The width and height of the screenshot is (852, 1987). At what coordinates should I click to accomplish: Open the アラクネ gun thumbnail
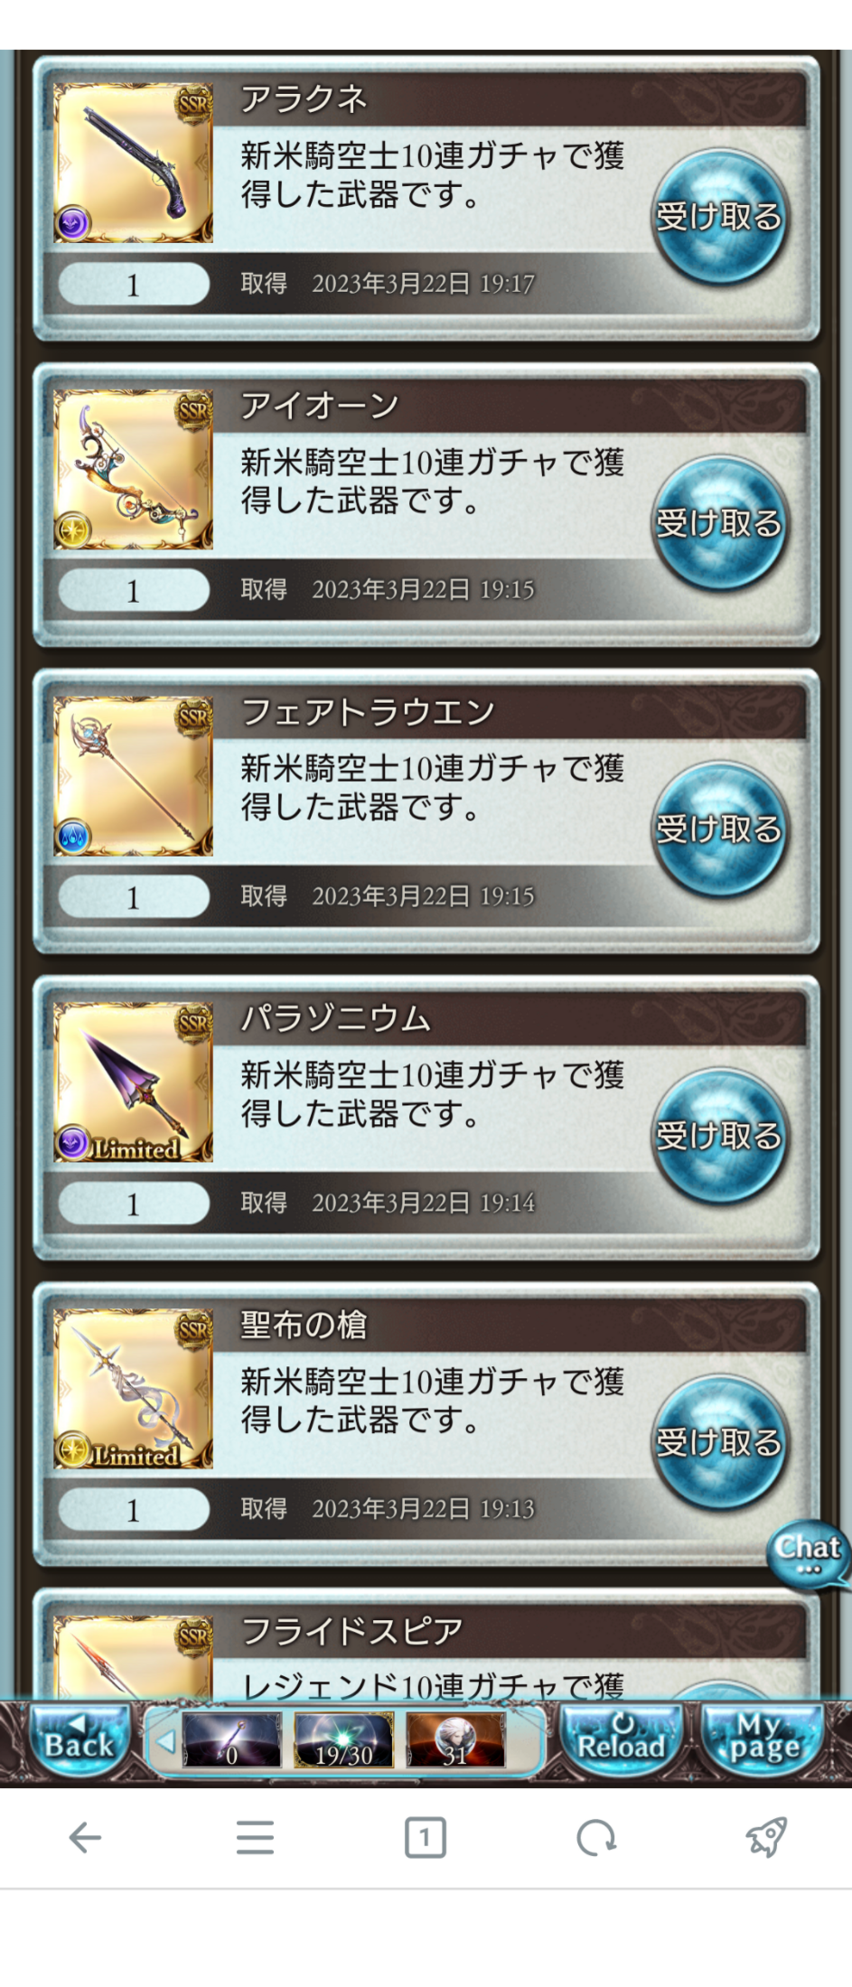(134, 164)
